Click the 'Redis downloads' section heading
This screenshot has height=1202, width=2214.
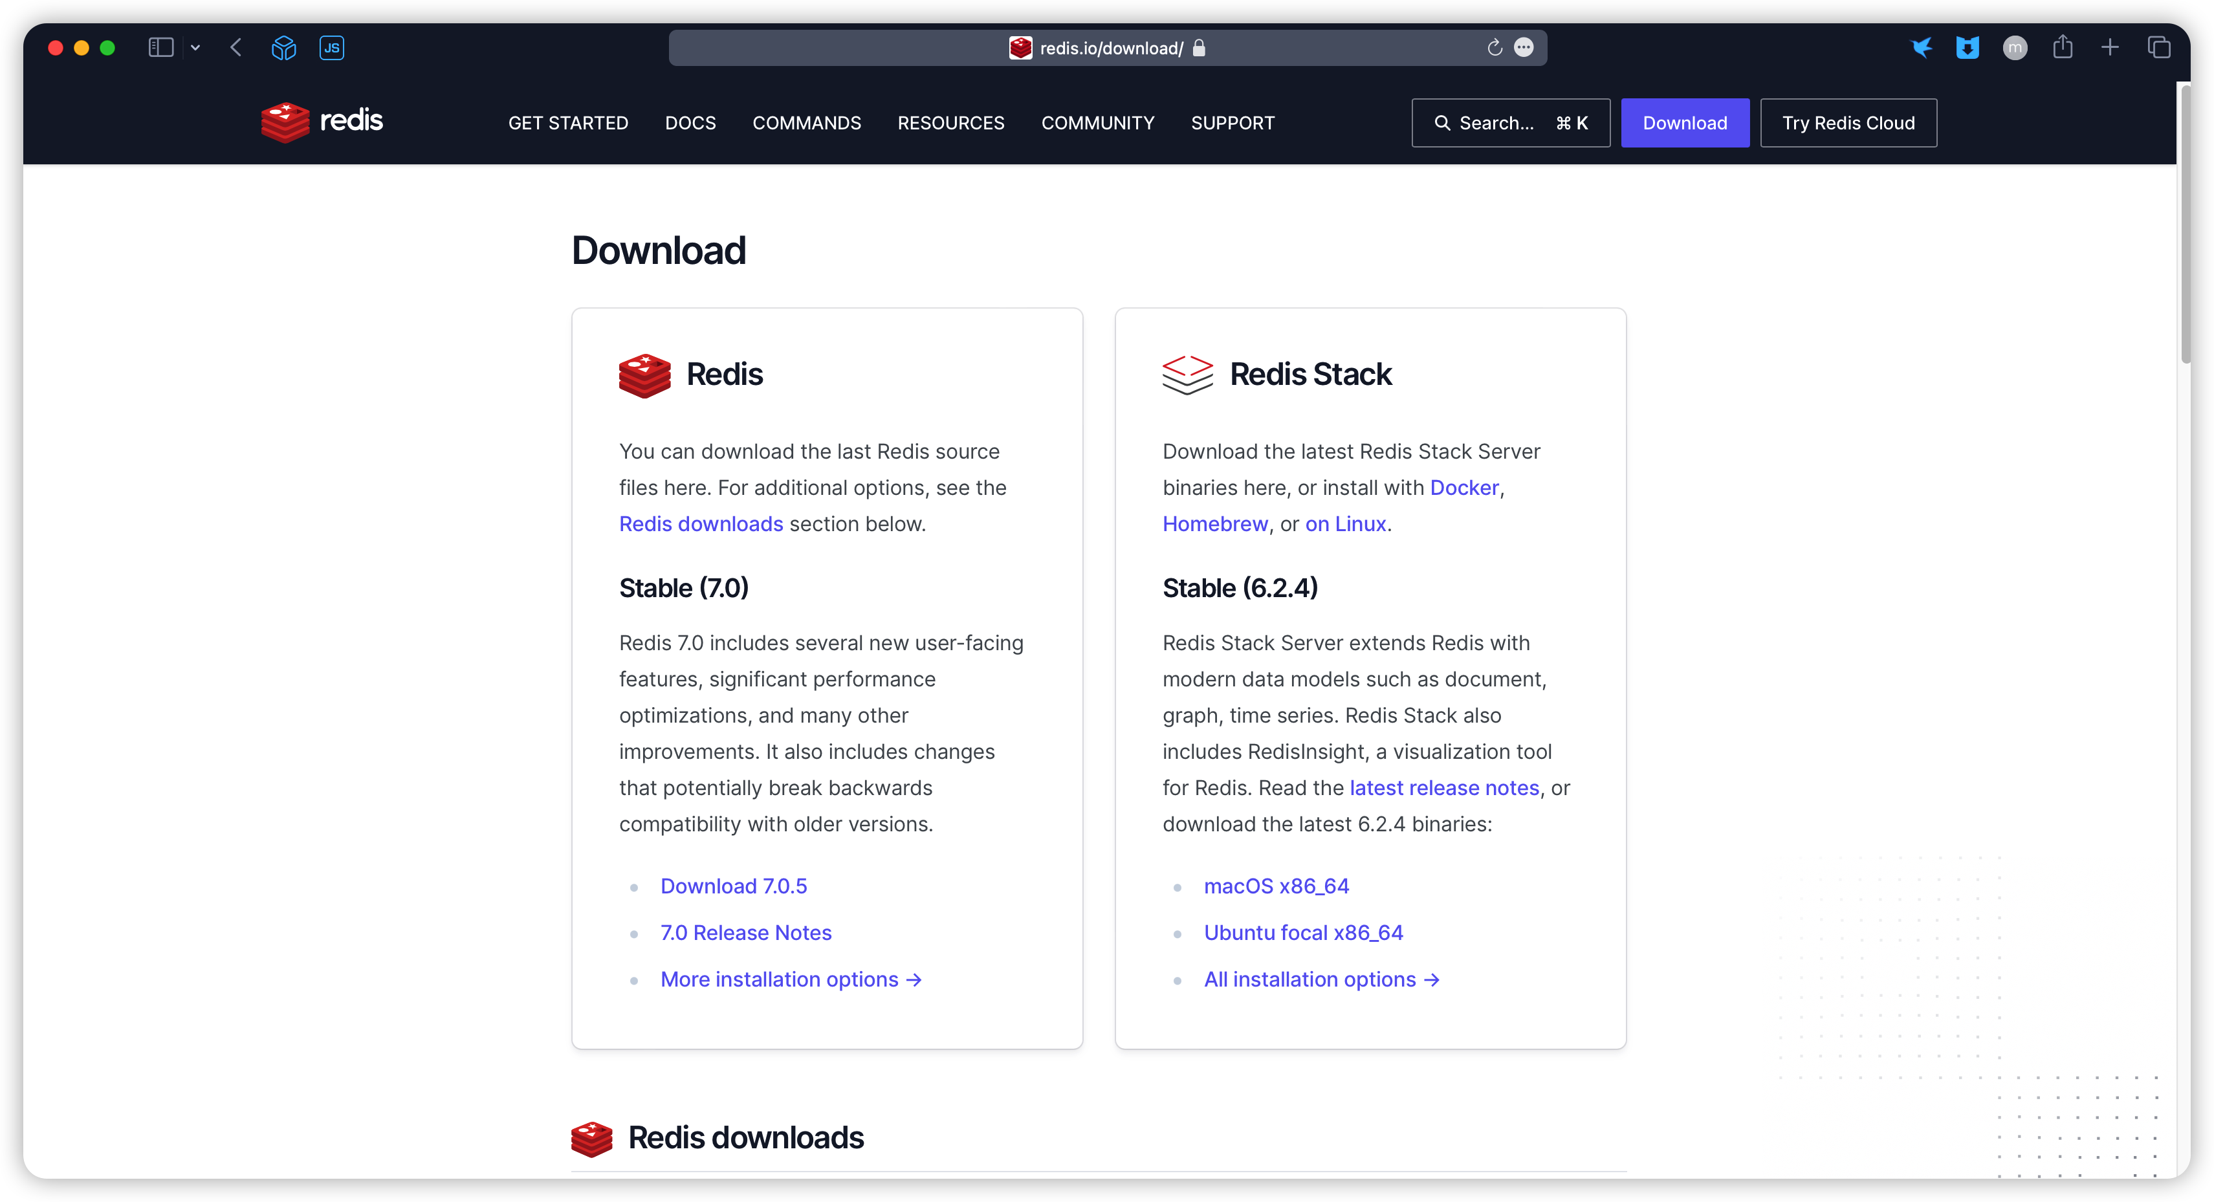pyautogui.click(x=745, y=1137)
